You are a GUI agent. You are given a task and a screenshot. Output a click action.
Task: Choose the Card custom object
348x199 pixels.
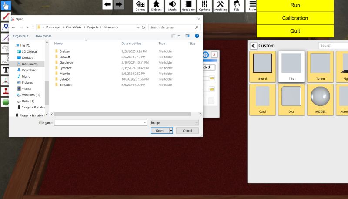(263, 100)
